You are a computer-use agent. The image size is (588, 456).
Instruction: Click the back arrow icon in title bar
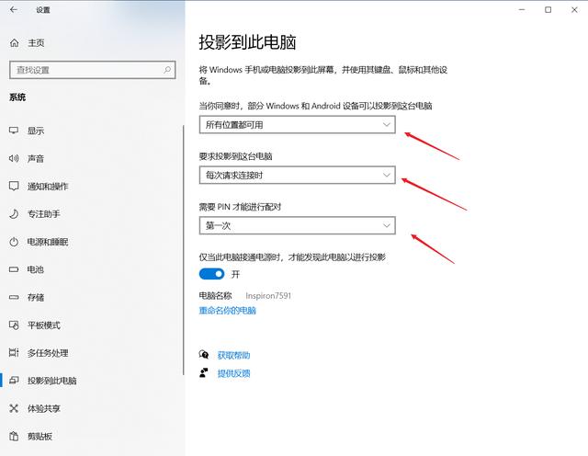tap(14, 10)
